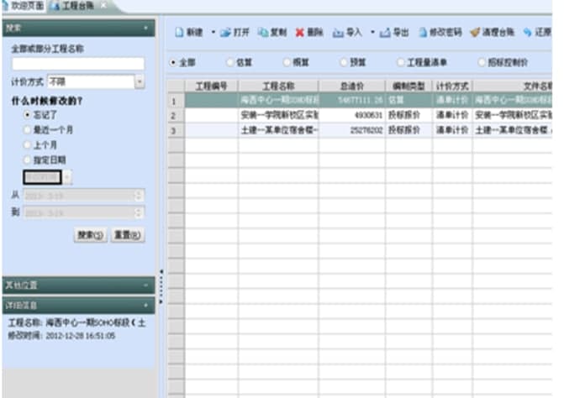This screenshot has height=398, width=564.
Task: Select the 预算 radio filter
Action: pos(344,62)
